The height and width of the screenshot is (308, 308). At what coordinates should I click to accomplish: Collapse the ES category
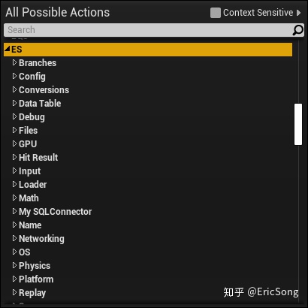pyautogui.click(x=8, y=48)
